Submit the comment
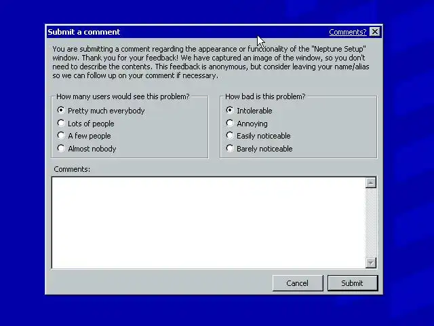The height and width of the screenshot is (326, 434). [353, 283]
